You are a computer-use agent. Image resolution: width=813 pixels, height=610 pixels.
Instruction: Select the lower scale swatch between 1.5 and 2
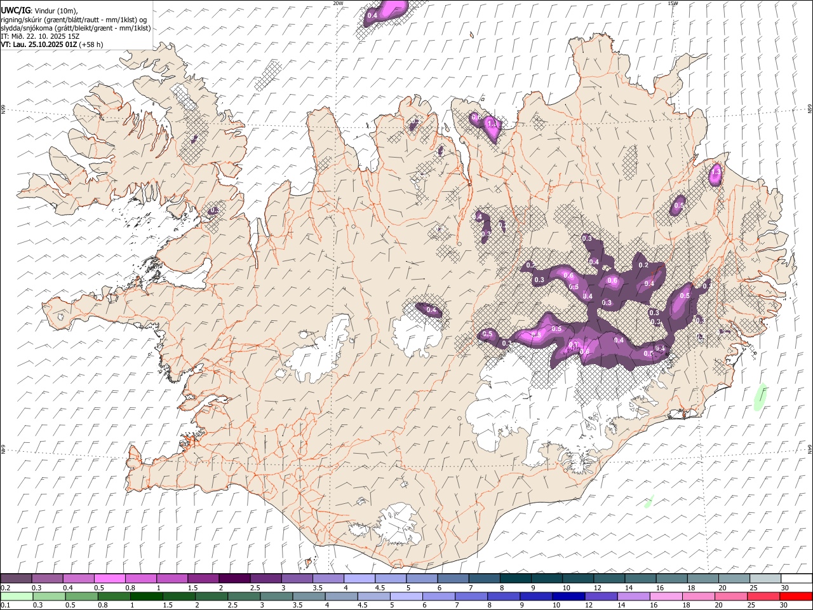click(178, 596)
